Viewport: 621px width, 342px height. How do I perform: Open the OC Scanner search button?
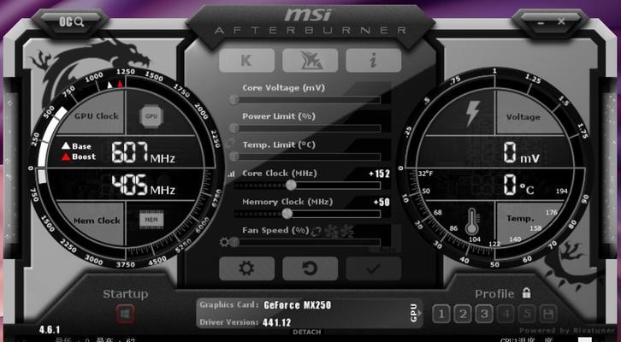tap(72, 22)
